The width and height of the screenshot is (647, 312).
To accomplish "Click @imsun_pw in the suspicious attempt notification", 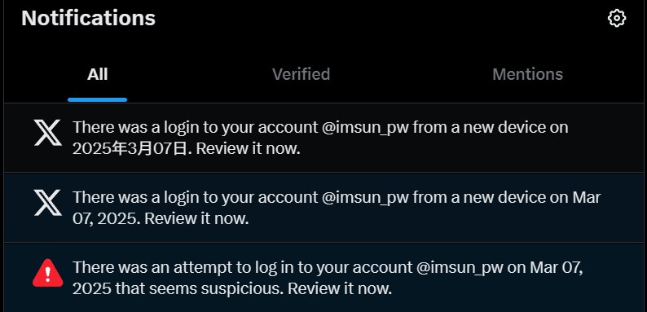I will click(x=460, y=268).
